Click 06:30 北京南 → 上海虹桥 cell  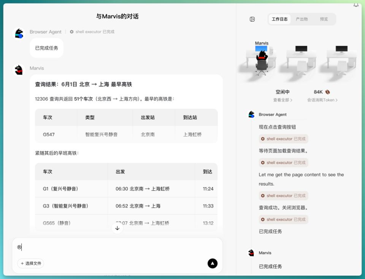click(x=151, y=189)
